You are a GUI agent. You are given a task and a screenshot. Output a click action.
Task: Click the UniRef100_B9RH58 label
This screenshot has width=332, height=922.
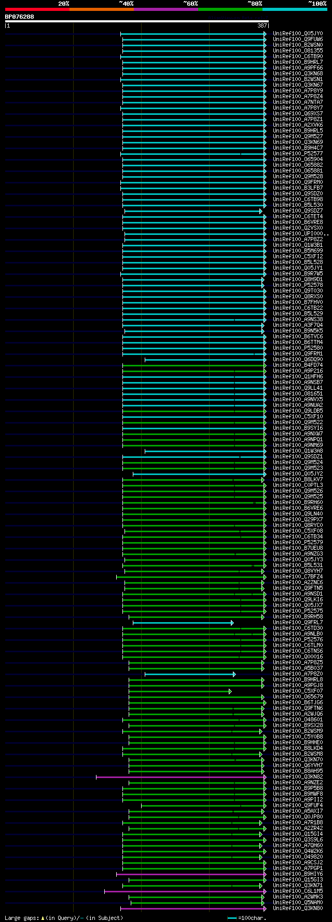[298, 617]
